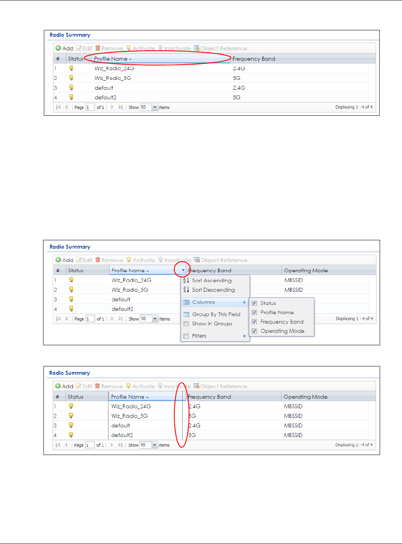Click the default2 status bulb in the top panel
This screenshot has width=402, height=544.
pyautogui.click(x=71, y=97)
